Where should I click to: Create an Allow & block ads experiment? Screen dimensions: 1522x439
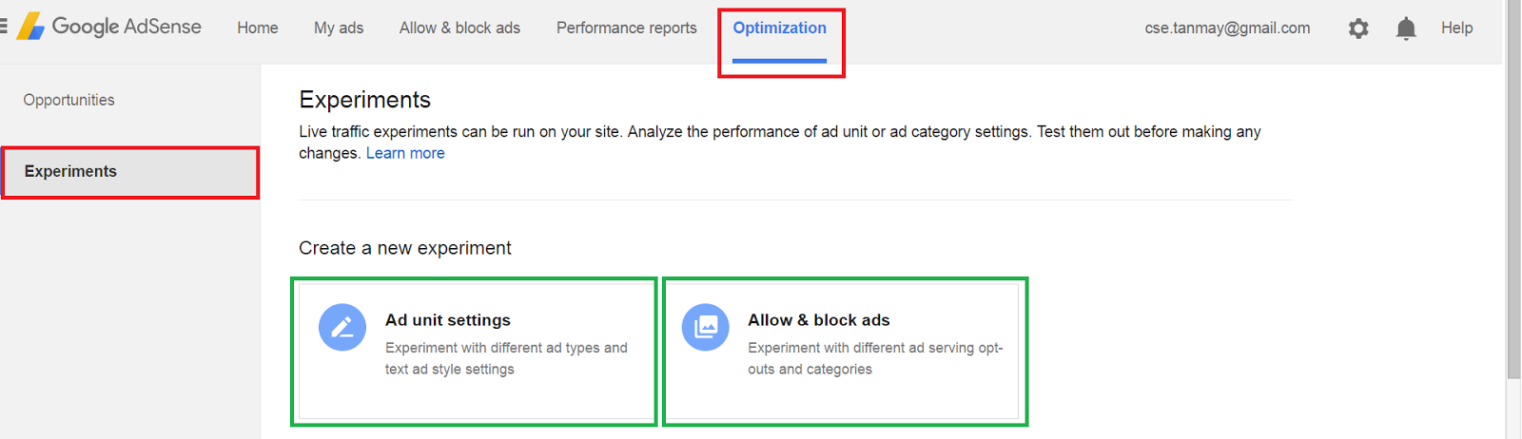845,352
